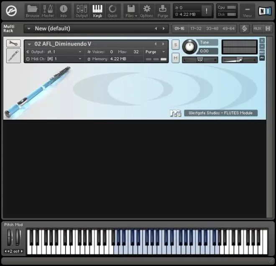
Task: Click the New (default) multi name
Action: (52, 28)
